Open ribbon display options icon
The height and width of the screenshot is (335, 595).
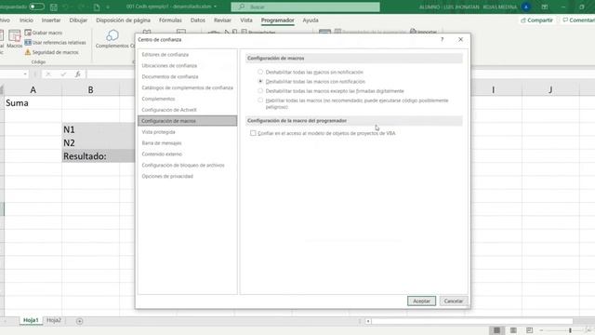click(545, 7)
